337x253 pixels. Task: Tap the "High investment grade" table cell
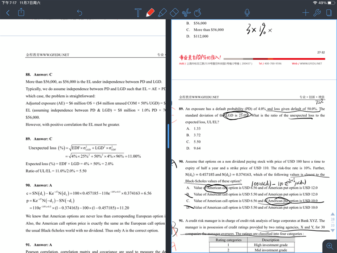coord(270,245)
